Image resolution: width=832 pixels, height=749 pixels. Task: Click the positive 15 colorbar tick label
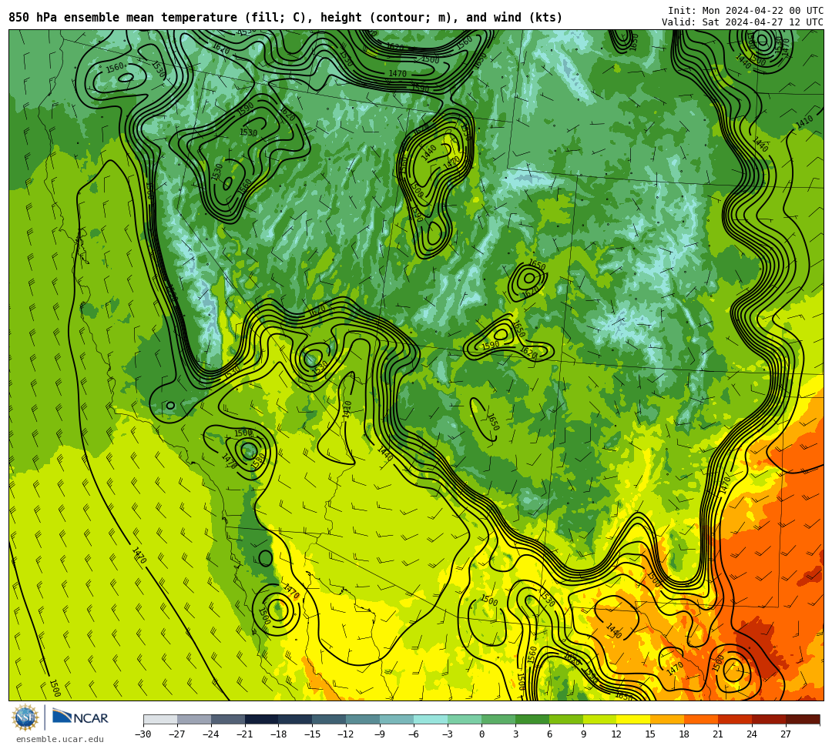click(650, 734)
